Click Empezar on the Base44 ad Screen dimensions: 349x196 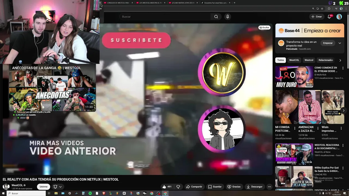coord(328,43)
